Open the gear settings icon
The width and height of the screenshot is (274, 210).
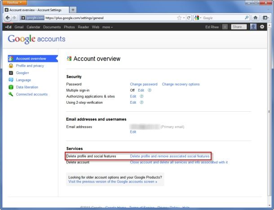262,27
